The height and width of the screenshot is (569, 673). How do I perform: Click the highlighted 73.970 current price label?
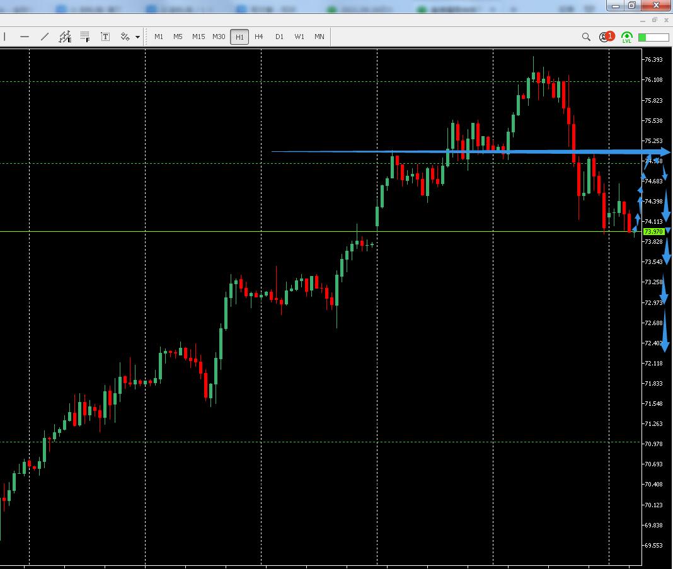[653, 232]
